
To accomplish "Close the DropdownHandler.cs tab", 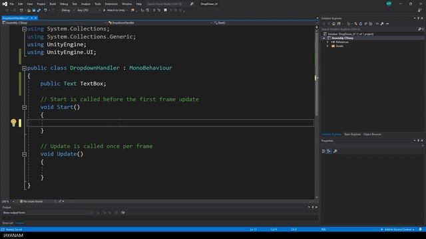I will tap(35, 18).
